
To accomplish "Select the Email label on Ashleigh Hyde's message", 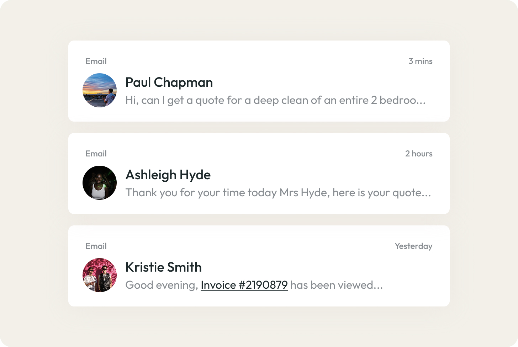I will coord(96,153).
